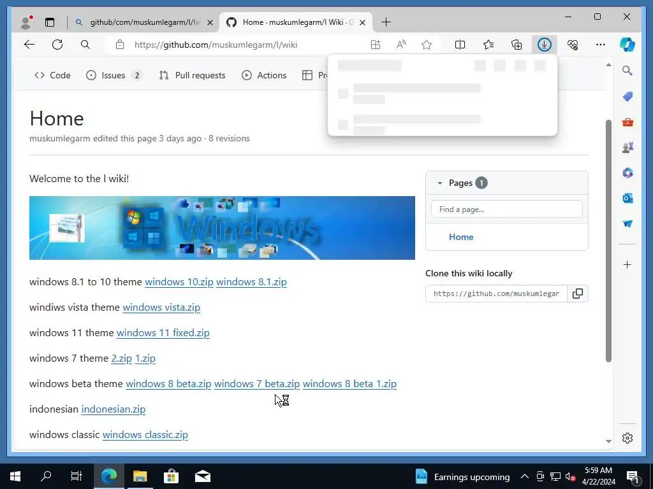View the 8 revisions history
The height and width of the screenshot is (489, 653).
[x=229, y=138]
